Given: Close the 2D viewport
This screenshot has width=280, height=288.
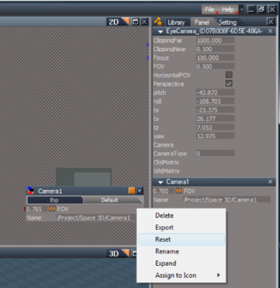Looking at the screenshot, I should 144,22.
